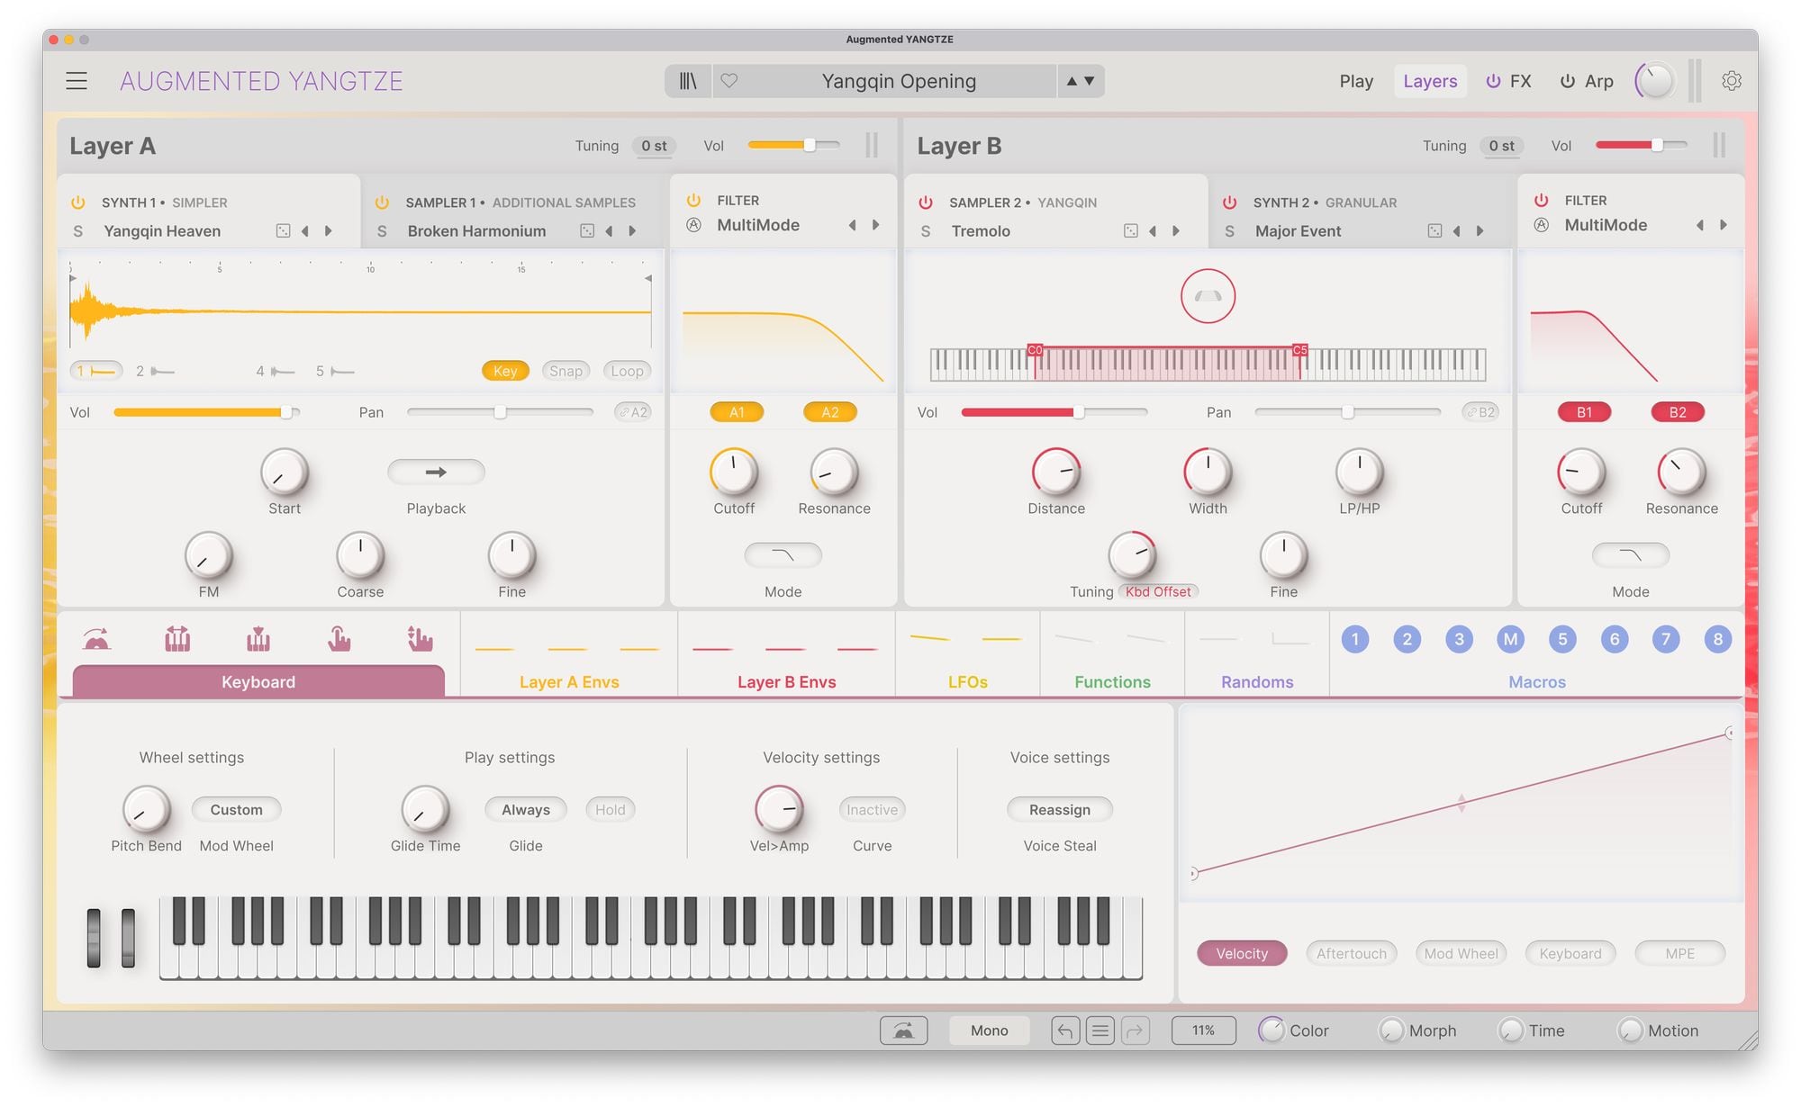Disable the Loop option on sampler
Screen dimensions: 1801x1107
[627, 371]
